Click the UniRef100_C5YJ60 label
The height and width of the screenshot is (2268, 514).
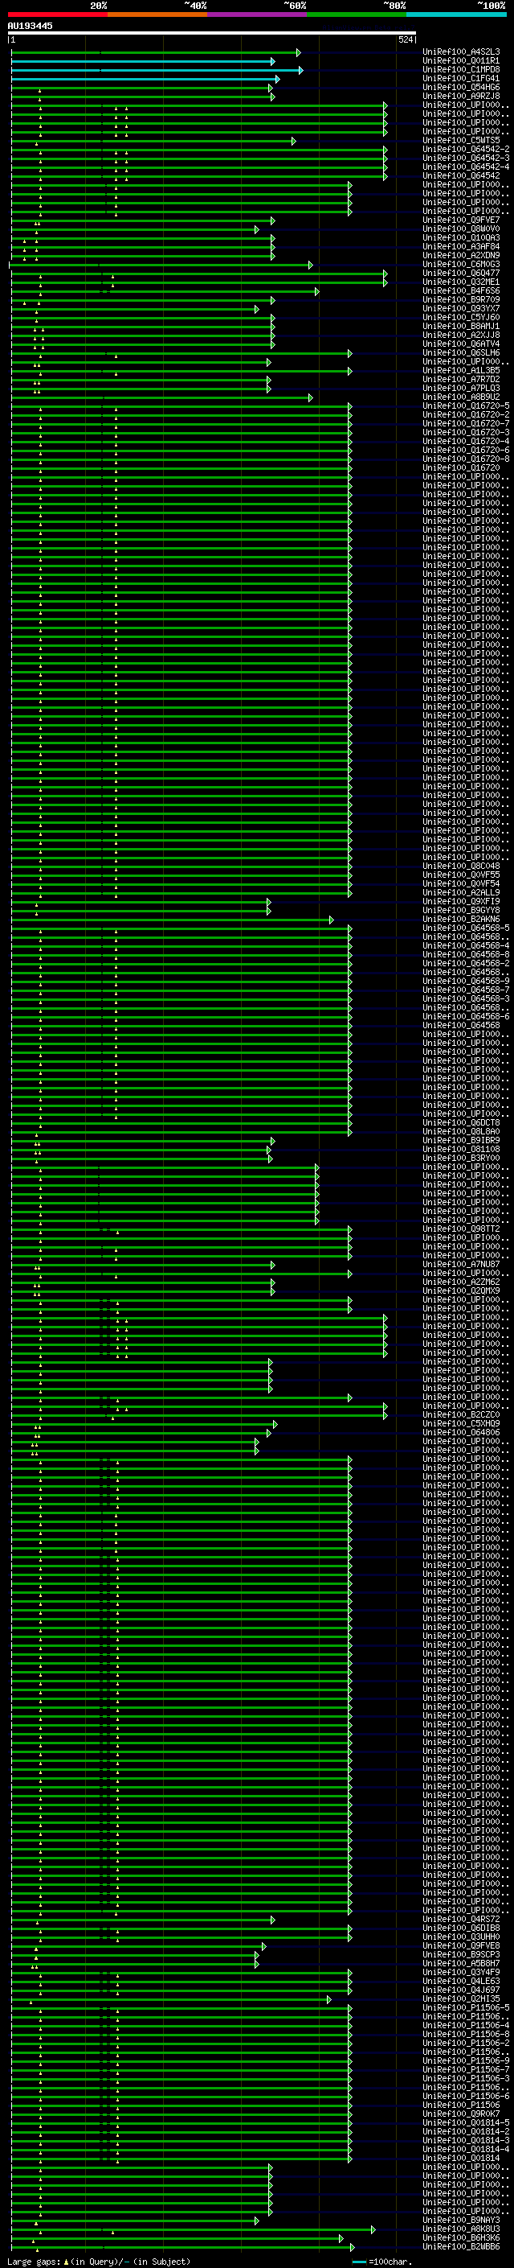[x=461, y=318]
